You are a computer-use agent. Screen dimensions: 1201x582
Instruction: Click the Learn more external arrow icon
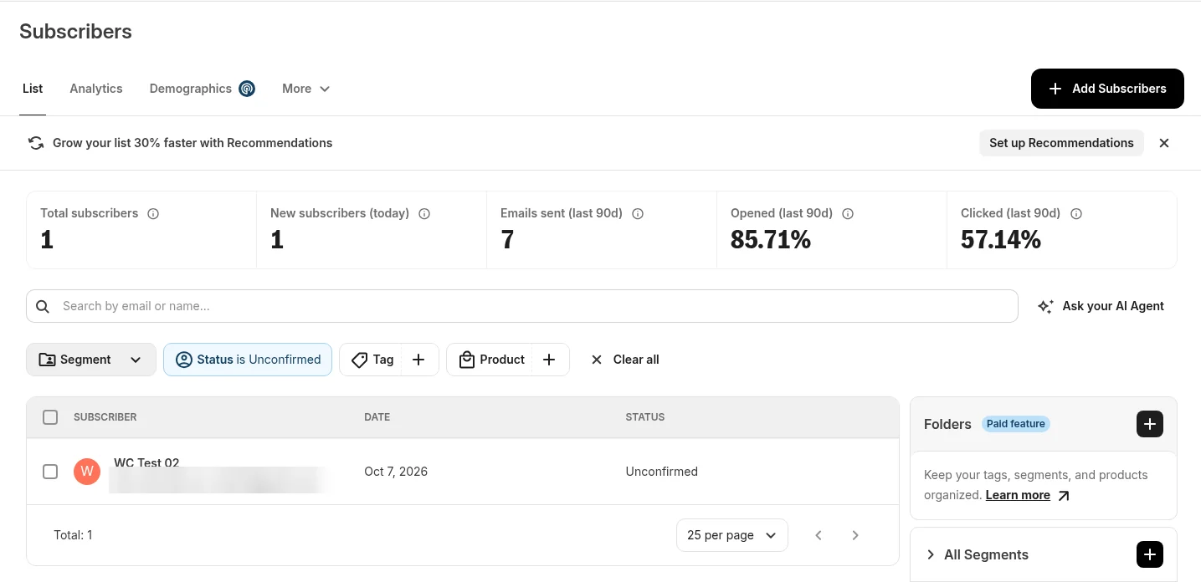[1064, 496]
